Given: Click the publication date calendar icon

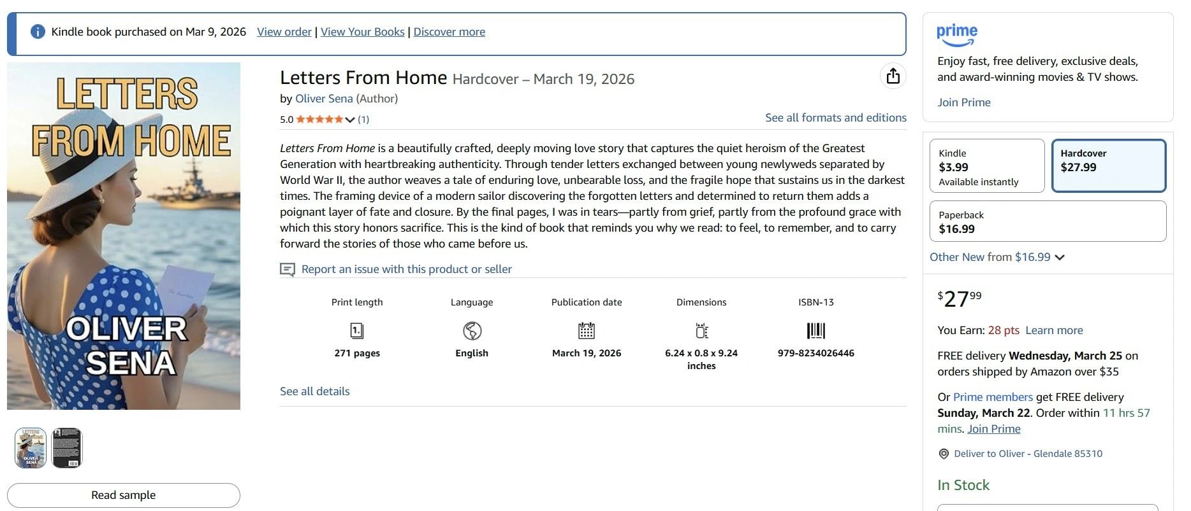Looking at the screenshot, I should 587,331.
